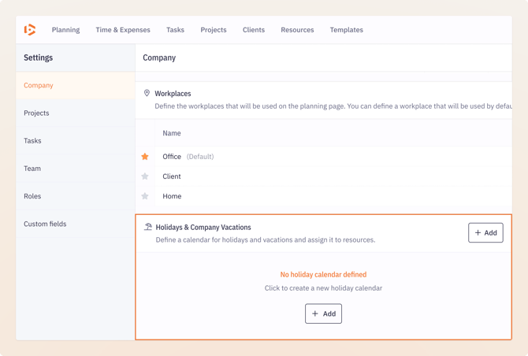Click the Holidays beach umbrella icon
This screenshot has width=528, height=356.
[147, 227]
